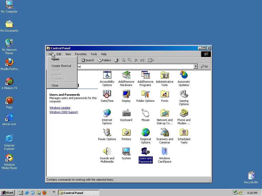Click the Undo toolbar icon
The image size is (262, 196).
click(142, 60)
